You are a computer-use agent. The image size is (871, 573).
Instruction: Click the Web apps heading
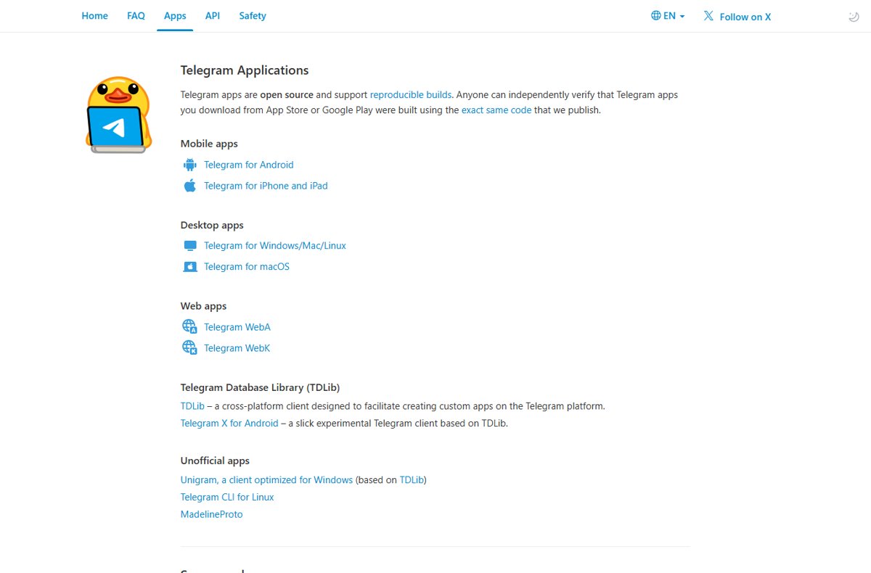[x=203, y=306]
